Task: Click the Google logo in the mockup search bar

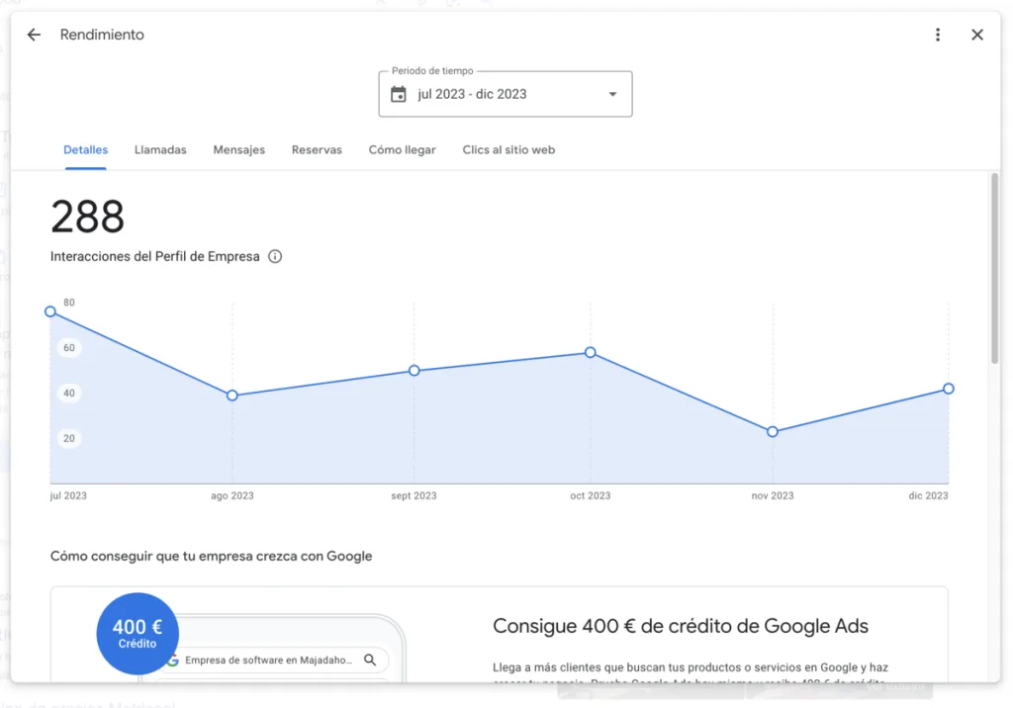Action: point(172,661)
